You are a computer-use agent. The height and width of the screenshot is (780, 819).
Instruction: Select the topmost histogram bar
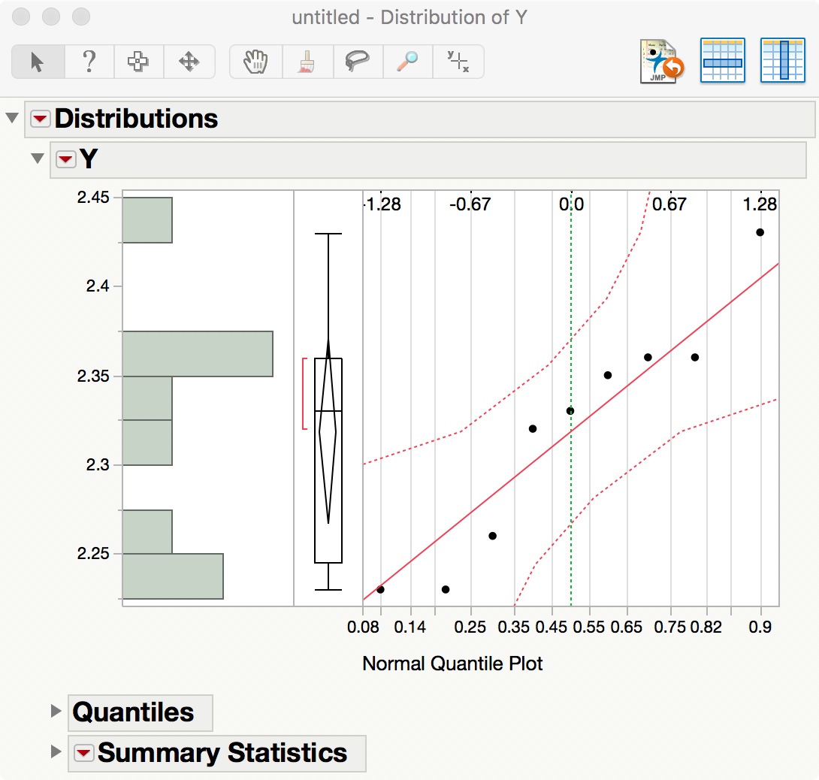point(147,219)
